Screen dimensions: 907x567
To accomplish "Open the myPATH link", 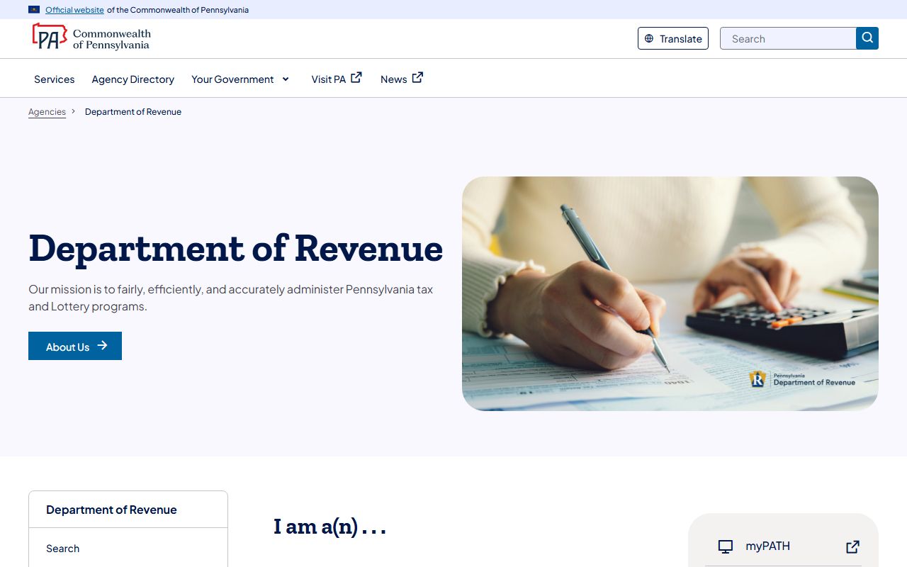I will point(767,546).
